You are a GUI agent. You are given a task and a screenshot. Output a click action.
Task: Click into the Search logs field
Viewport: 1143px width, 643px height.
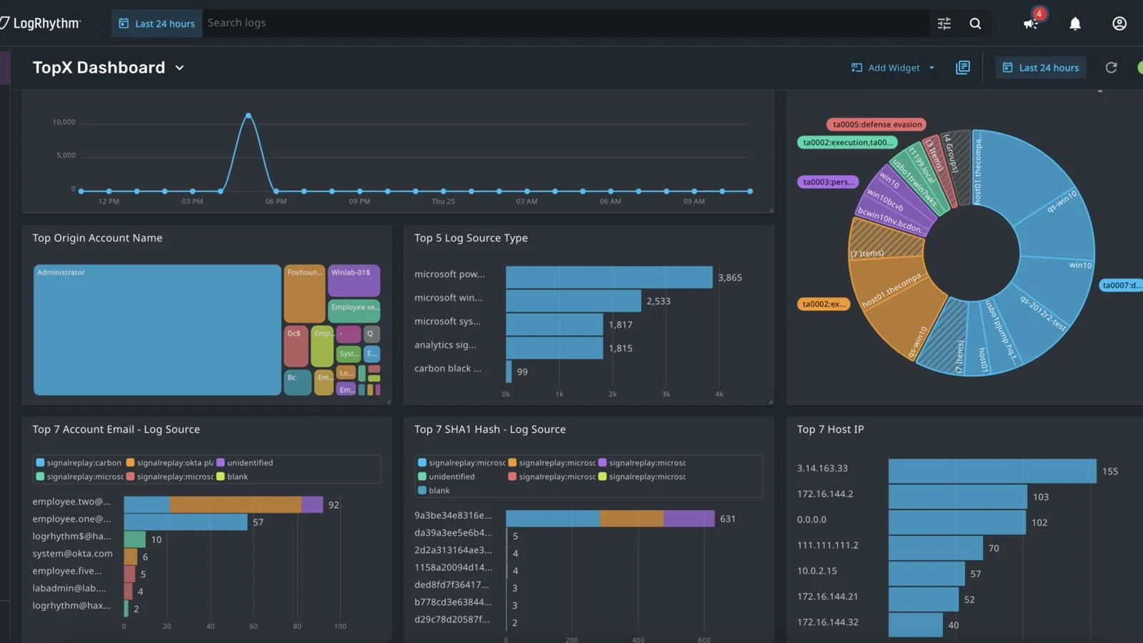(566, 24)
